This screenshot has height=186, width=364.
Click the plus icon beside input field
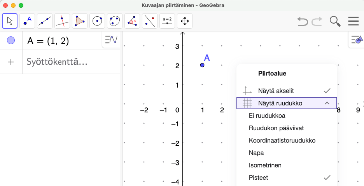point(11,62)
